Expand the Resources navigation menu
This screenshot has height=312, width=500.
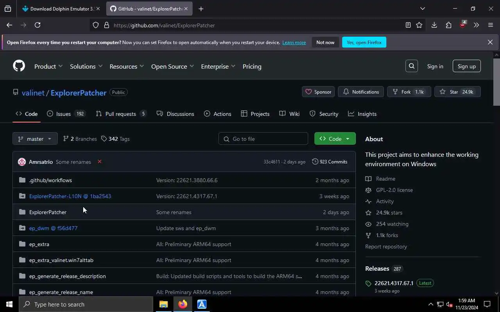click(127, 66)
